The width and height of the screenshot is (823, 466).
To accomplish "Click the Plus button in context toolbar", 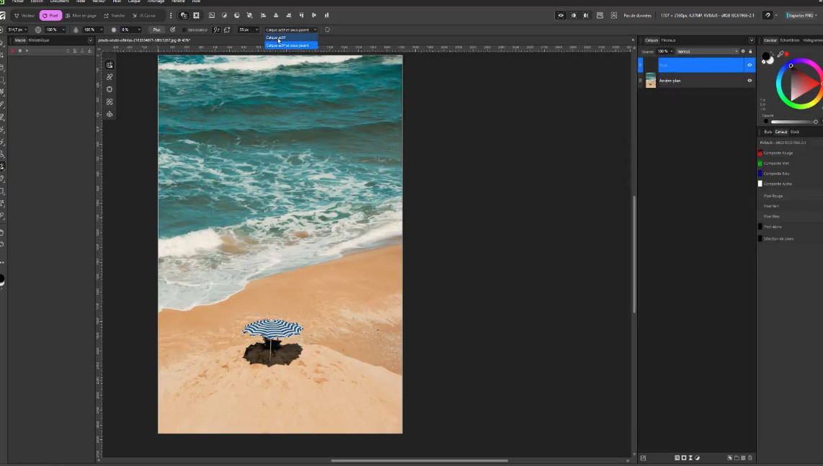I will (x=156, y=30).
